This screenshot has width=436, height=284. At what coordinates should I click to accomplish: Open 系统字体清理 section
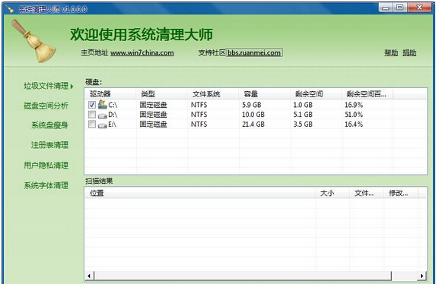pyautogui.click(x=46, y=185)
